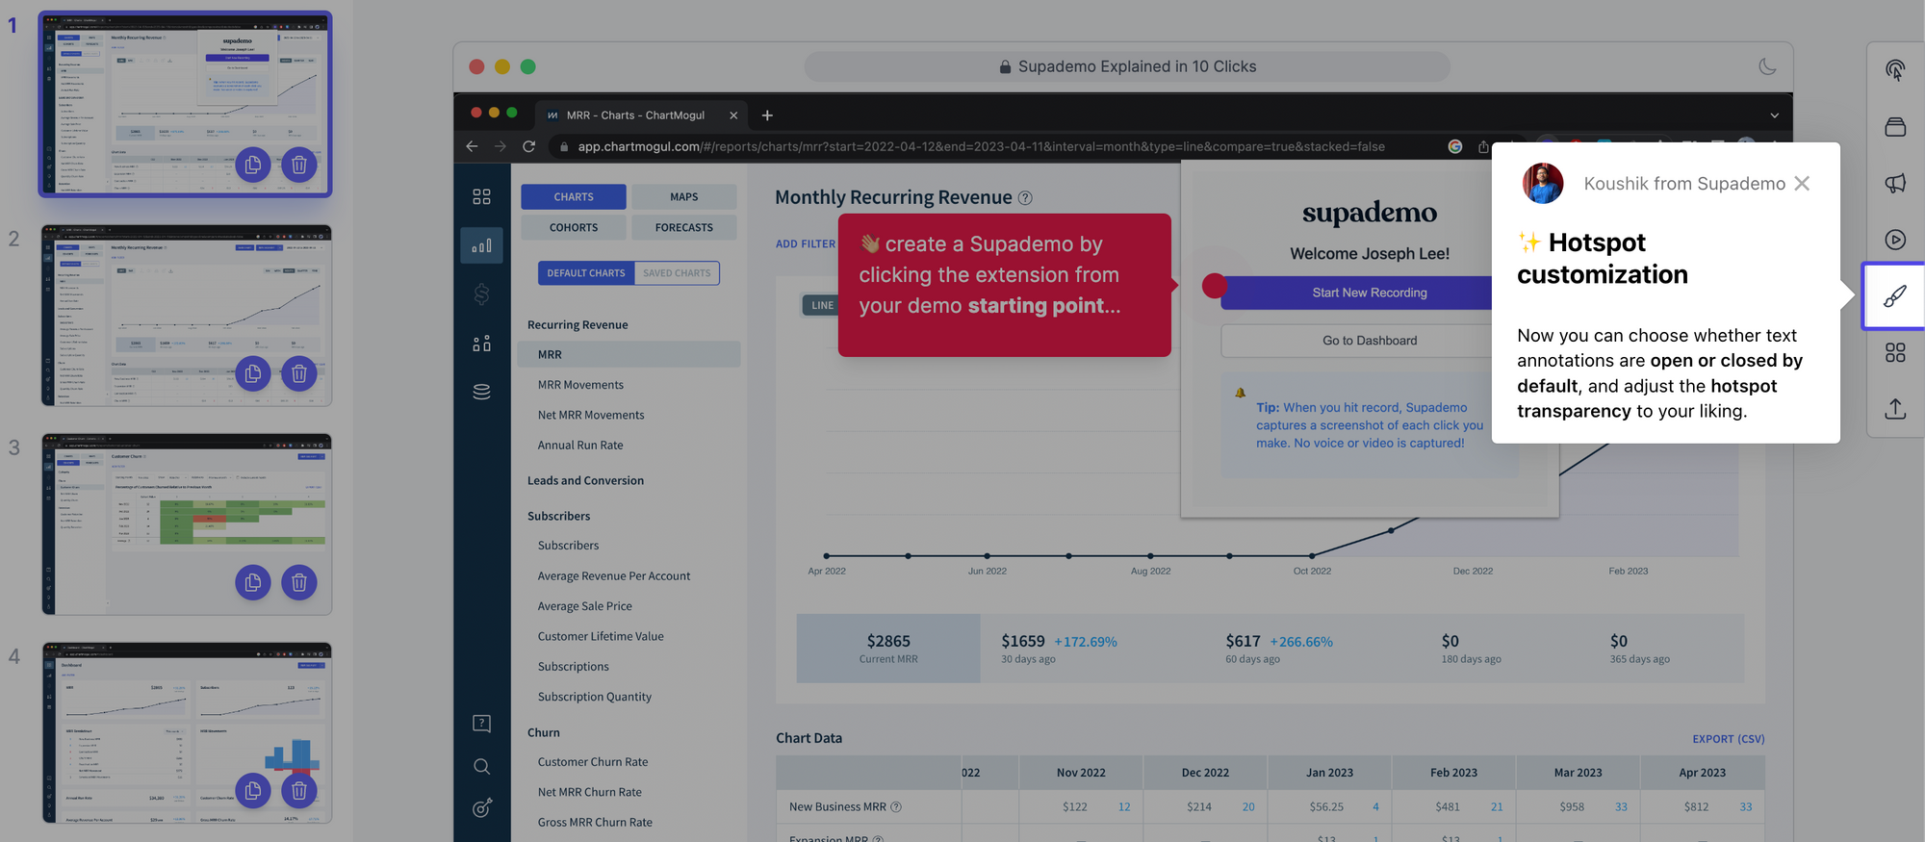The width and height of the screenshot is (1925, 842).
Task: Click the $2865 Current MRR card
Action: point(888,649)
